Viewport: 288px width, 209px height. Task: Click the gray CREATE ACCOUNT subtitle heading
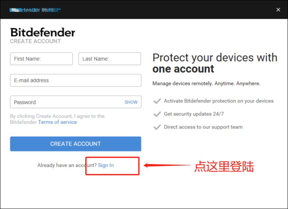(x=35, y=41)
